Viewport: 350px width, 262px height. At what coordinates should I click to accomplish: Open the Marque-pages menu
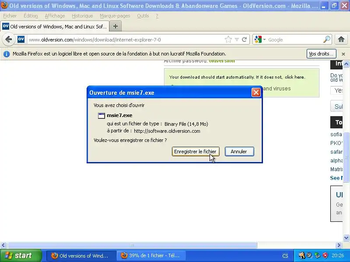point(115,16)
